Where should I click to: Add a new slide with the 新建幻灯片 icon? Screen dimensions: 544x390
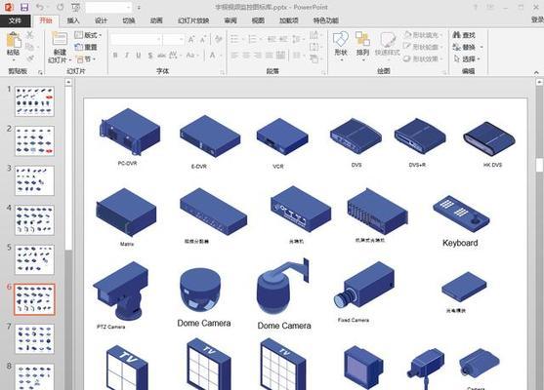point(60,39)
